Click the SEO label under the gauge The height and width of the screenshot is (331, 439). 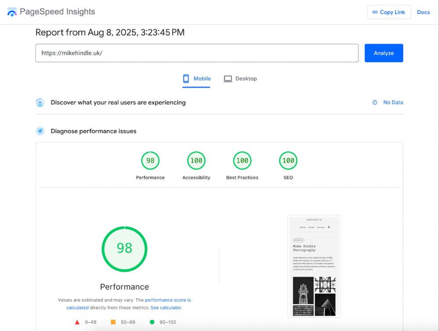pos(288,178)
